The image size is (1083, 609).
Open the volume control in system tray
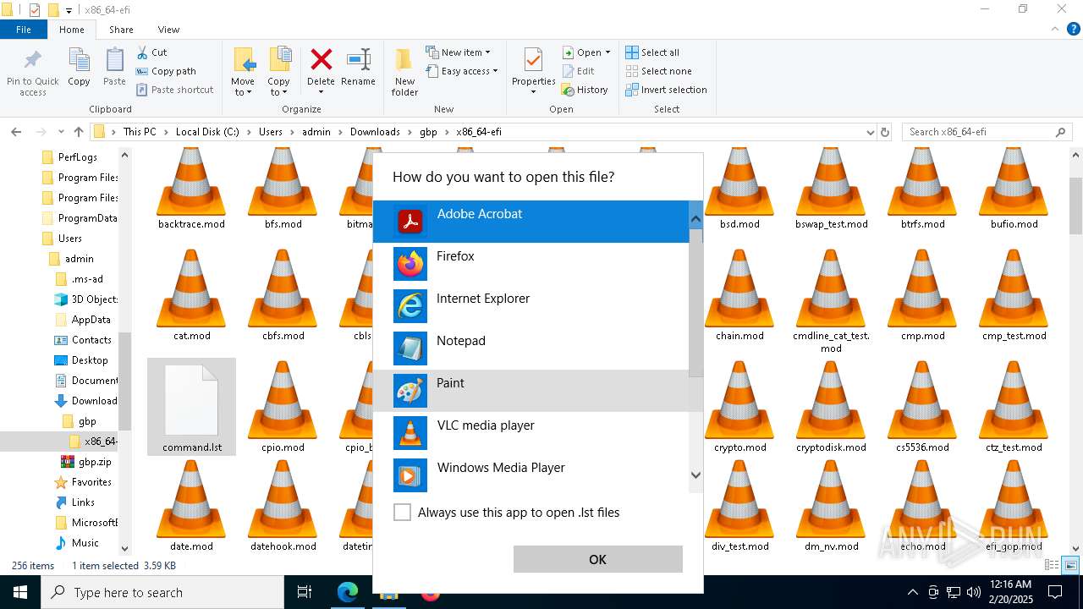[973, 592]
